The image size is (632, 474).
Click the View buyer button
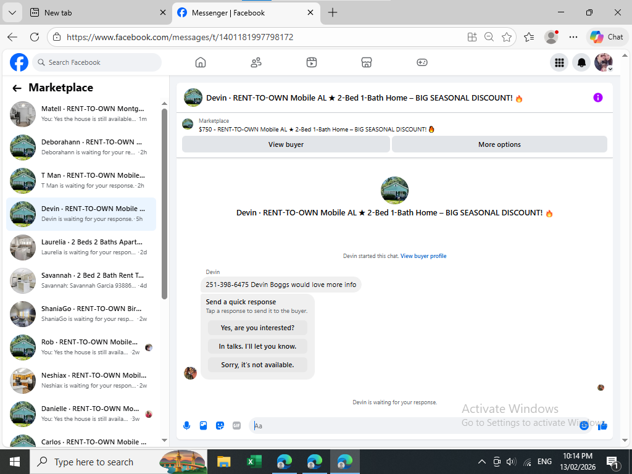(x=286, y=144)
